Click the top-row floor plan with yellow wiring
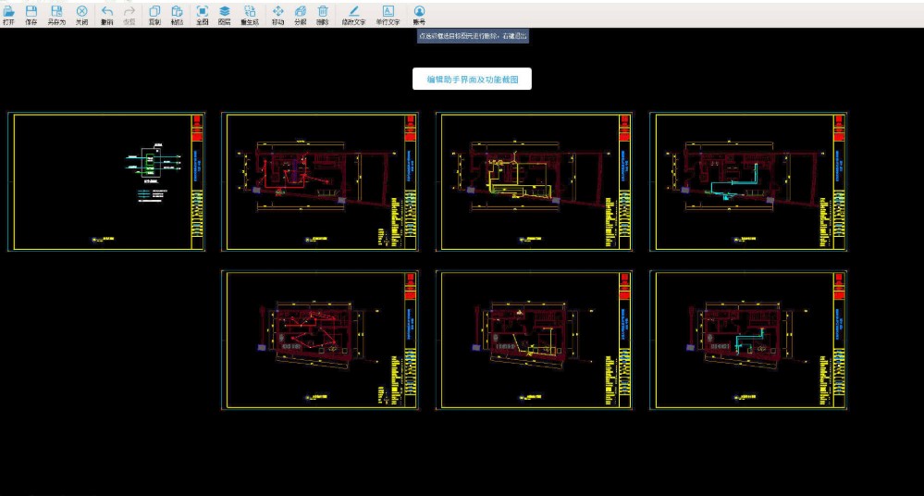The image size is (924, 496). tap(535, 181)
